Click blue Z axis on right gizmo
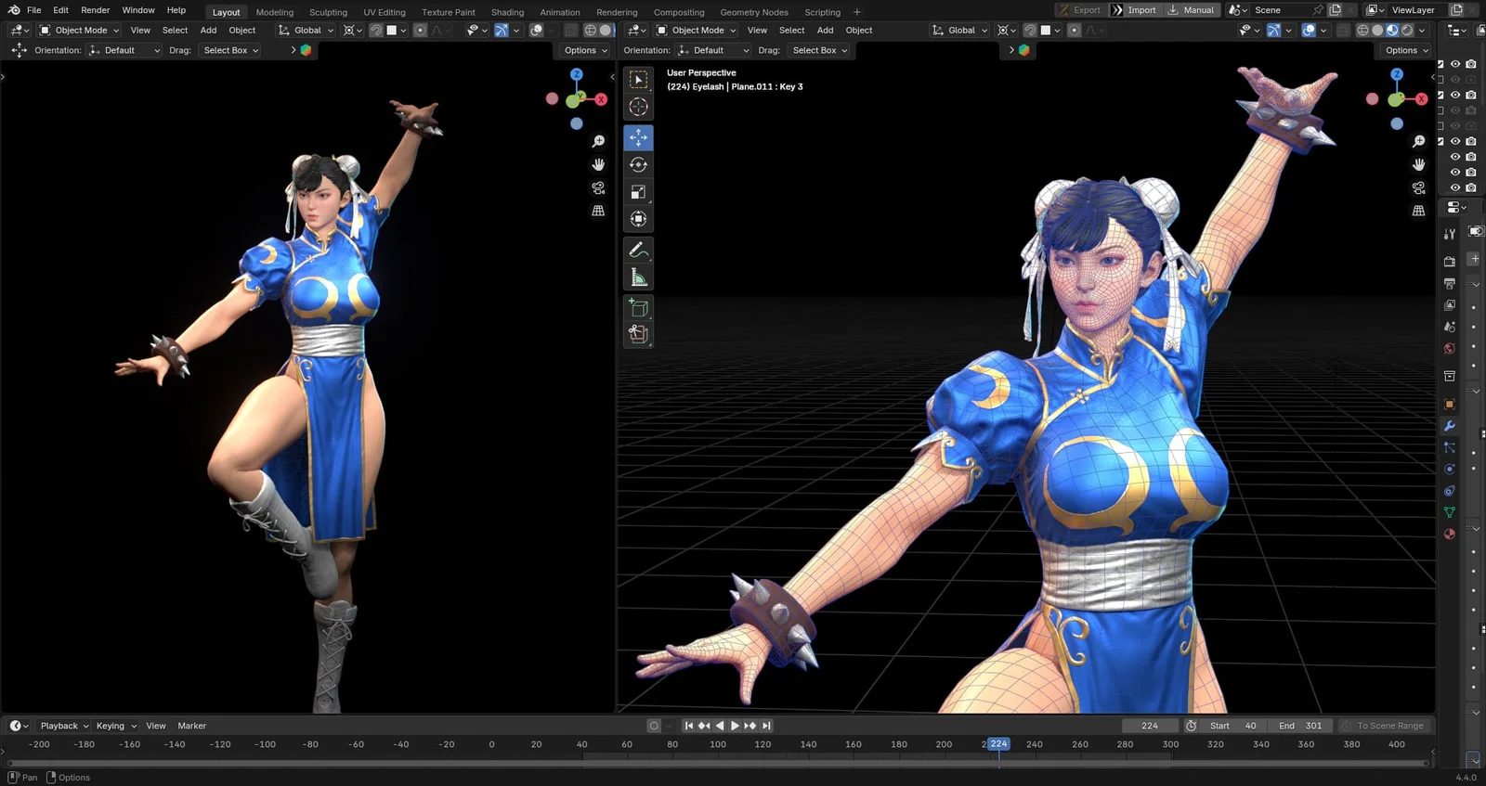The height and width of the screenshot is (786, 1486). coord(1397,74)
